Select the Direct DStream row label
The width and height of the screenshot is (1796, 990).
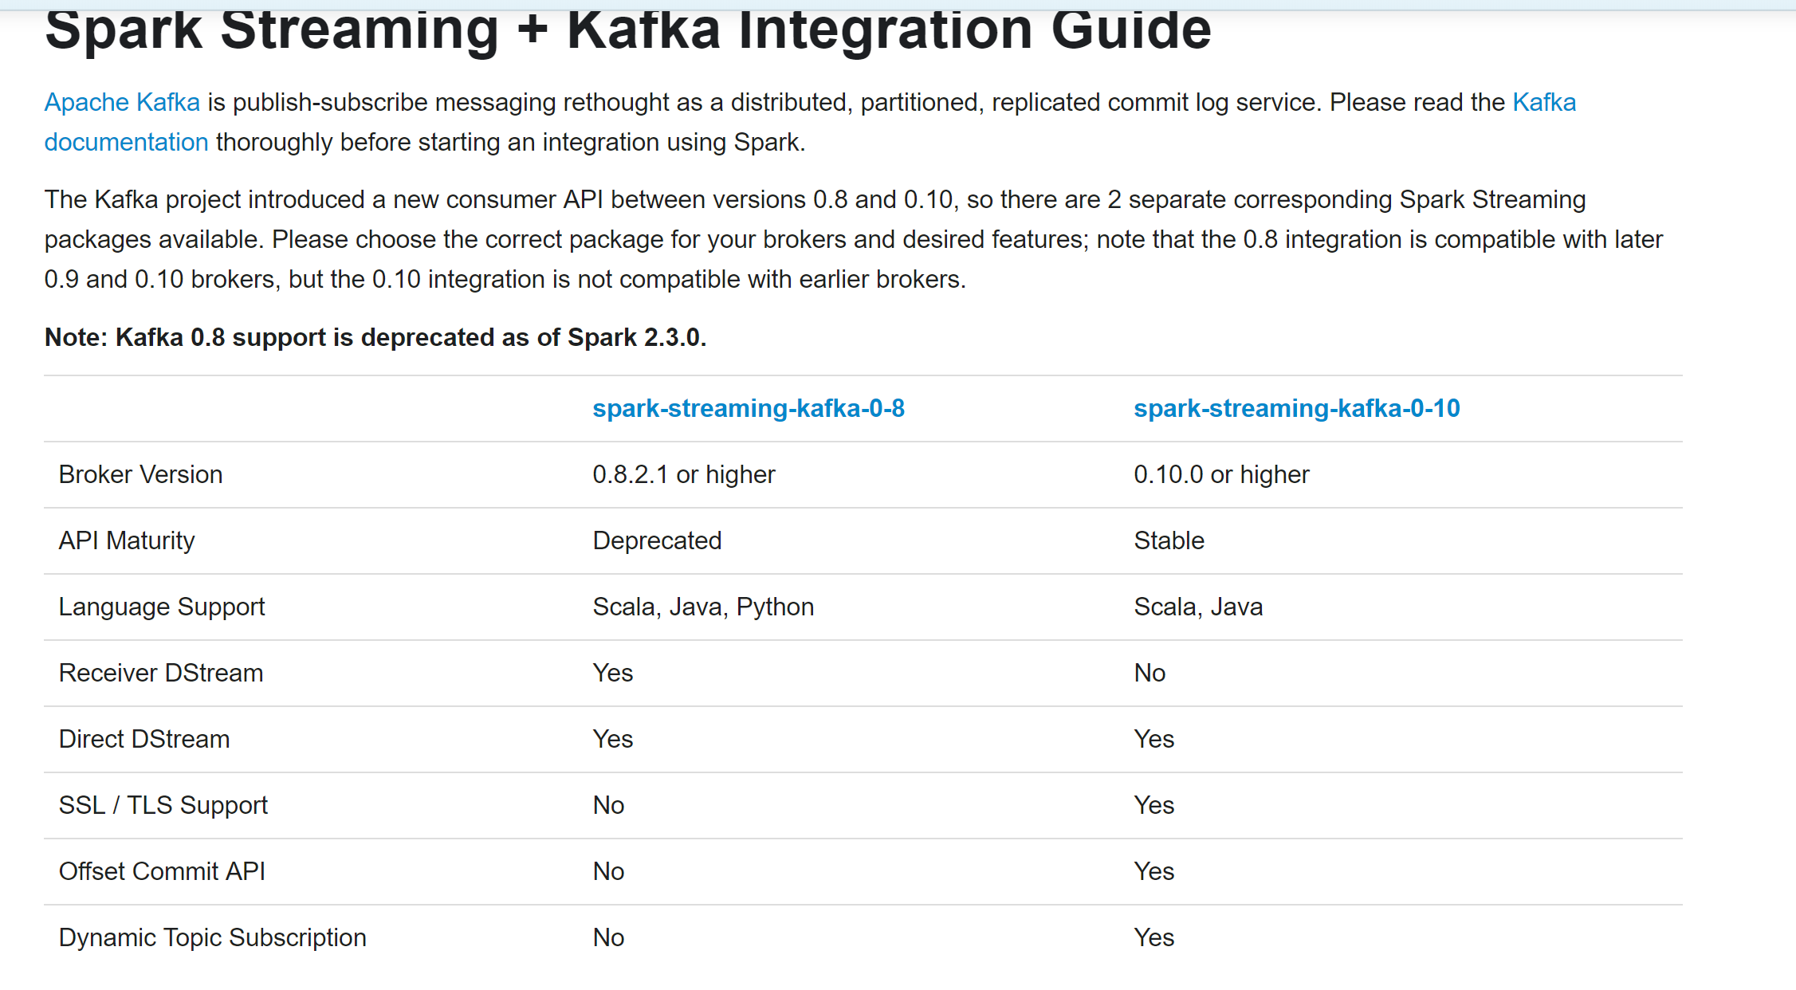pyautogui.click(x=144, y=739)
